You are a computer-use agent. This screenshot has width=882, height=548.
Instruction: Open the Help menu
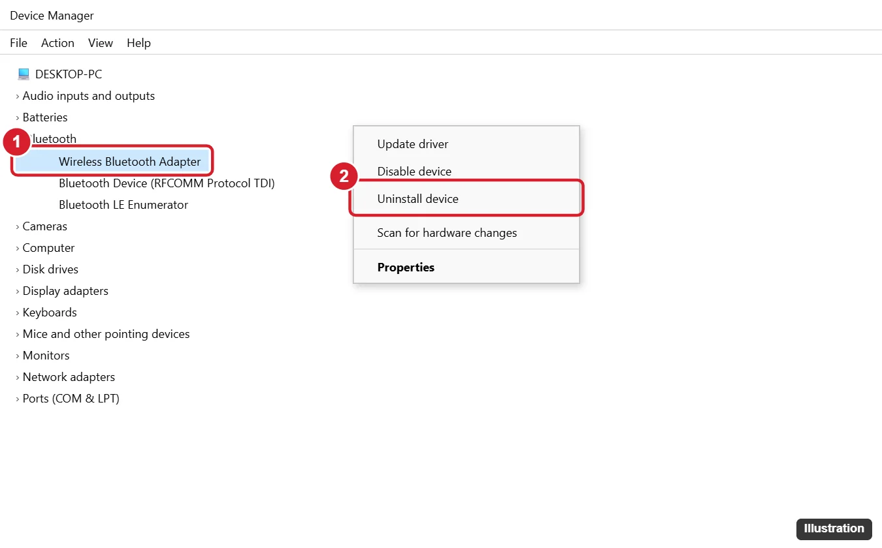[x=139, y=43]
